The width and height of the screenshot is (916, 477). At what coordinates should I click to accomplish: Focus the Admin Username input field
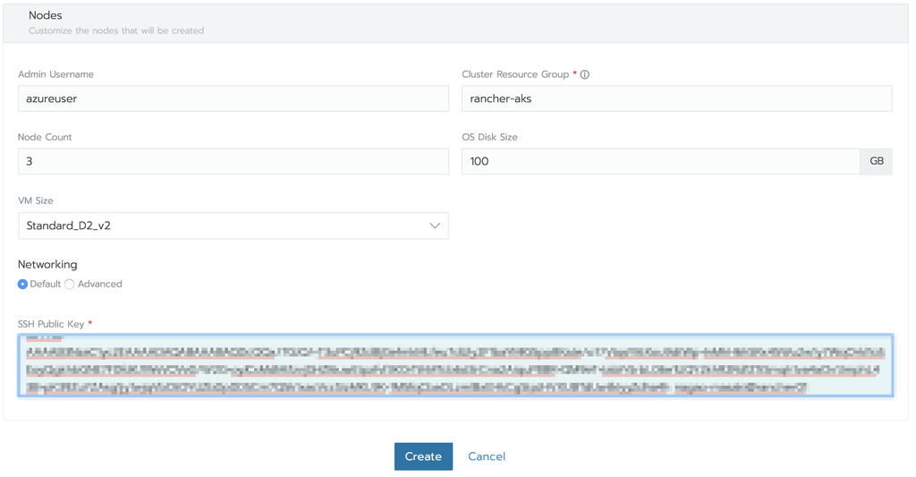click(233, 98)
